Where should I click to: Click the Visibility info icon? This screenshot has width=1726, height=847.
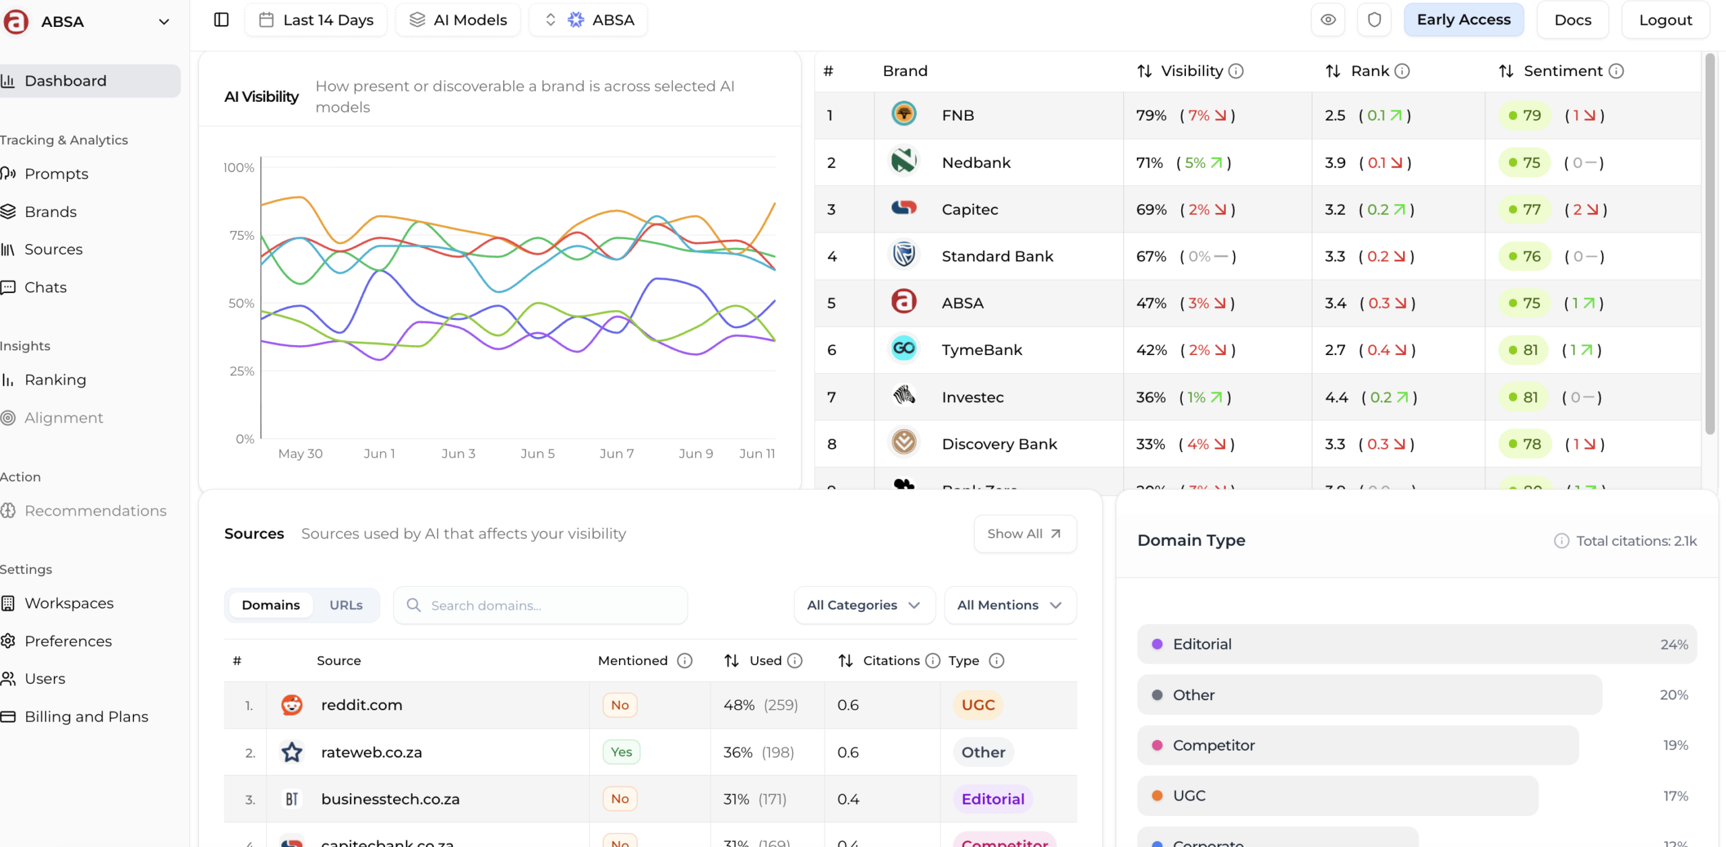tap(1236, 71)
